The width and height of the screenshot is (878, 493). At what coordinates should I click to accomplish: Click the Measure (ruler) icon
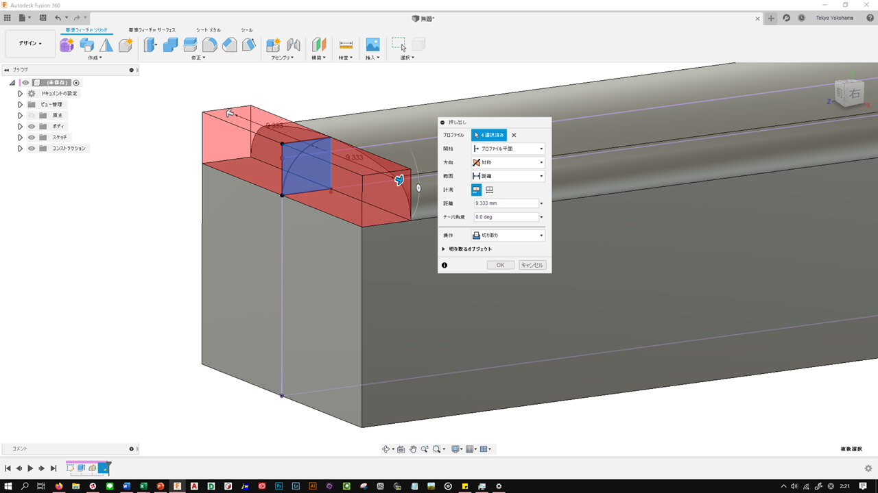tap(346, 45)
